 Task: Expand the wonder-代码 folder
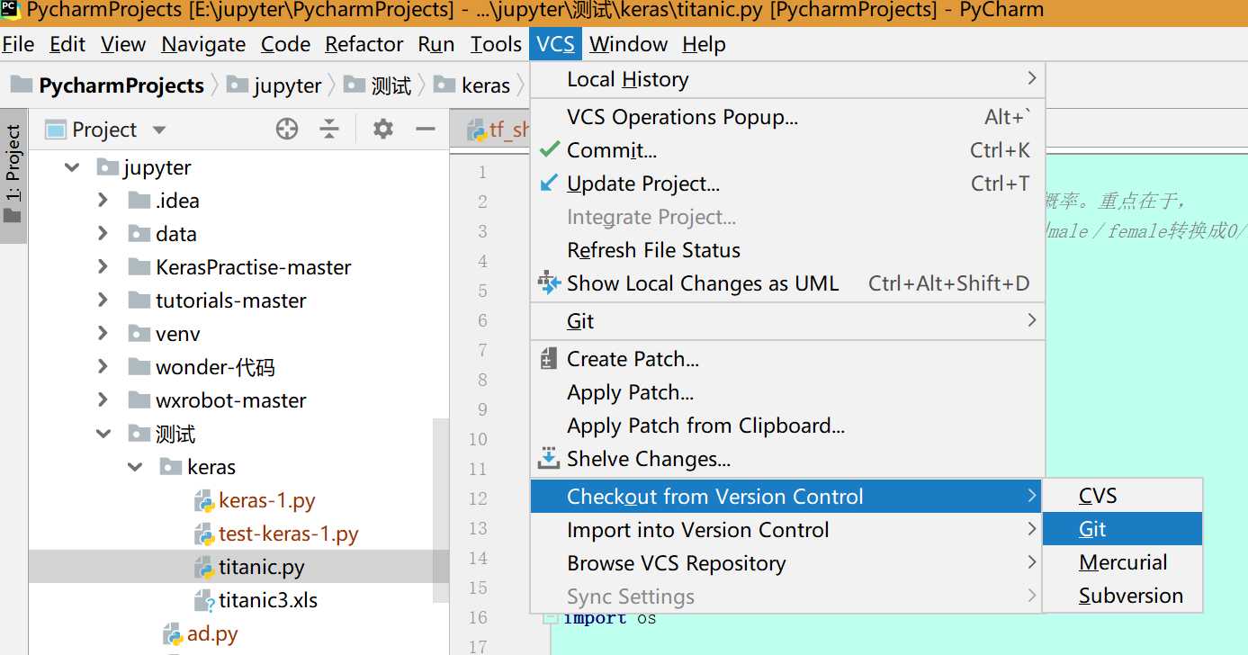pyautogui.click(x=103, y=367)
